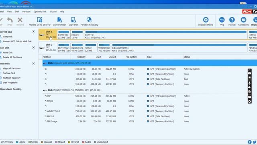
Task: Collapse the Convert Disk section
Action: [33, 32]
